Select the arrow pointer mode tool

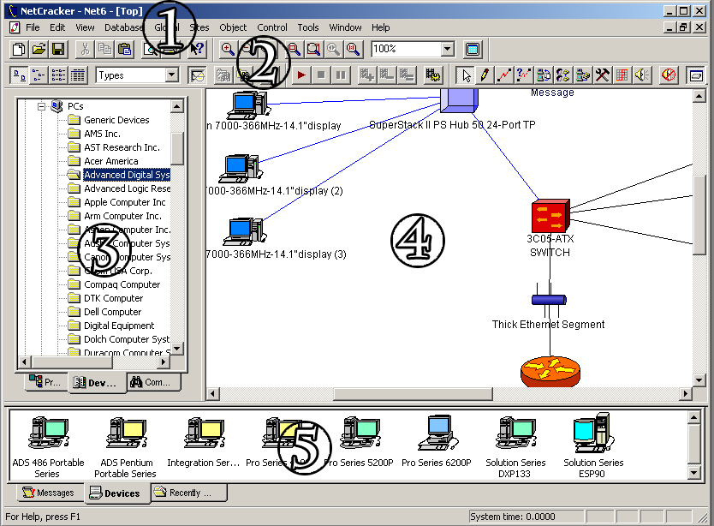coord(466,75)
